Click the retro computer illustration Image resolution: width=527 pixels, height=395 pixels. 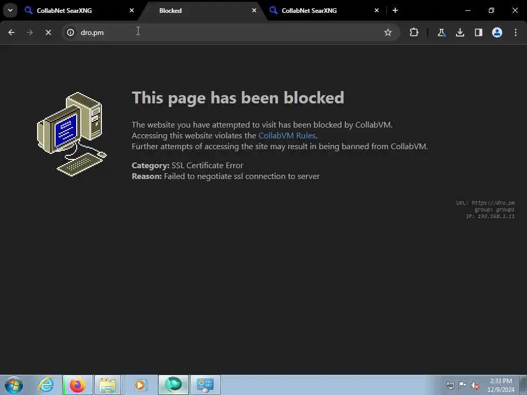(x=72, y=134)
